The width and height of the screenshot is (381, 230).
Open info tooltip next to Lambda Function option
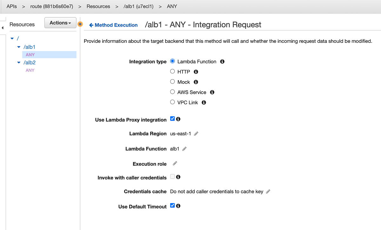(x=222, y=61)
